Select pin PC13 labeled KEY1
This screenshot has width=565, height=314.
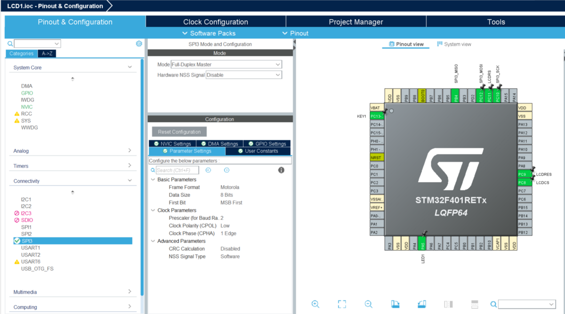377,116
